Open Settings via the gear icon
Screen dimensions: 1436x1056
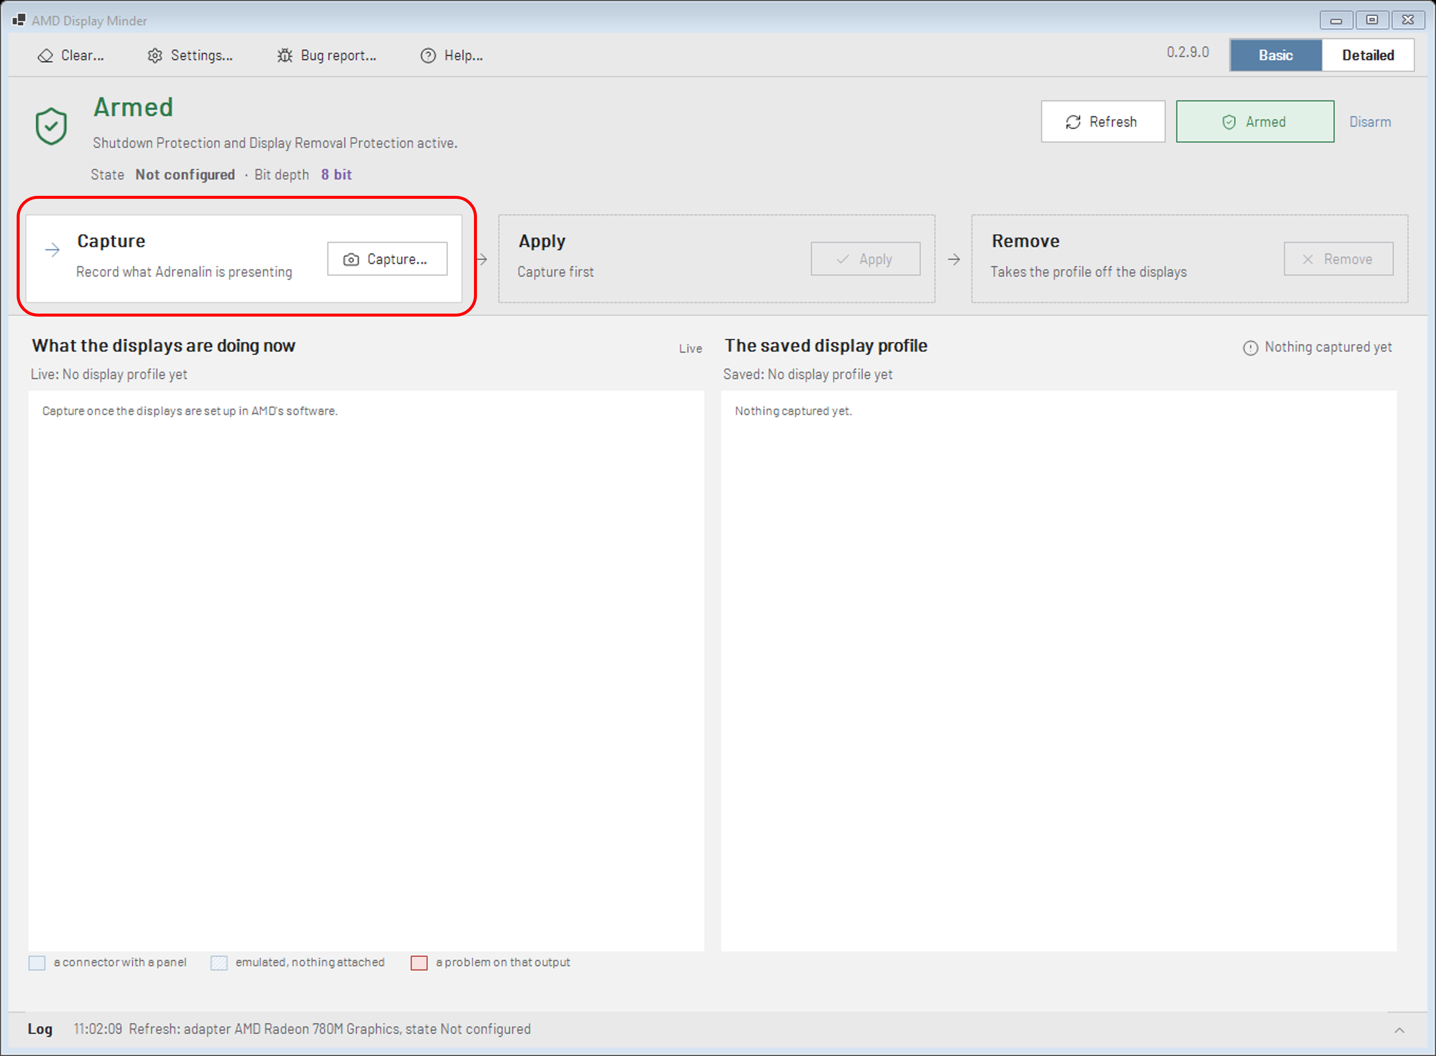pyautogui.click(x=155, y=55)
